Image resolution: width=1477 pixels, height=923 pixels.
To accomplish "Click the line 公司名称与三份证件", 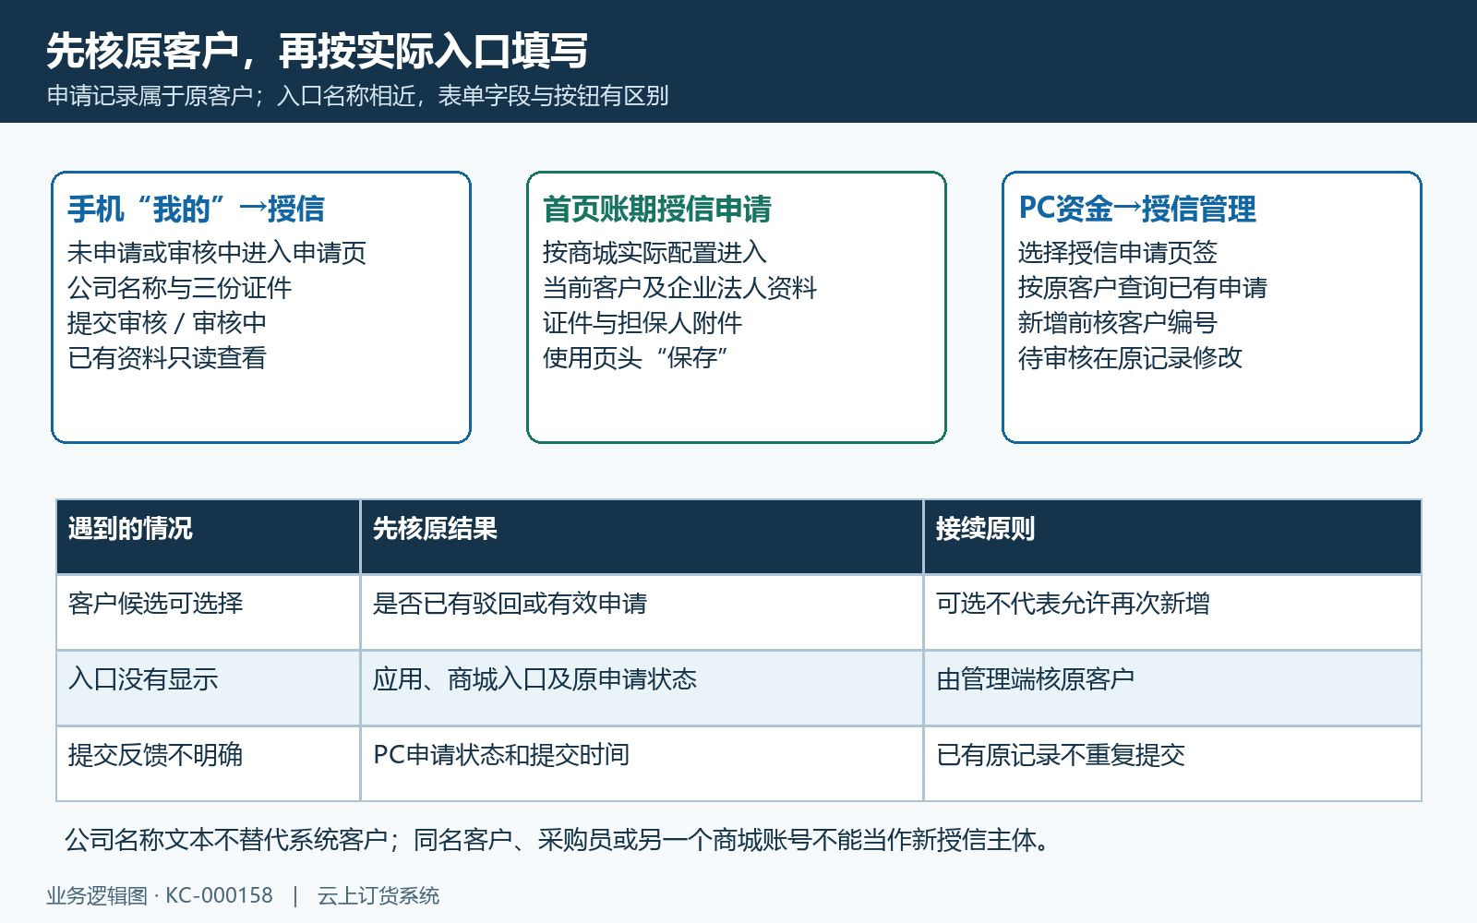I will [x=180, y=288].
